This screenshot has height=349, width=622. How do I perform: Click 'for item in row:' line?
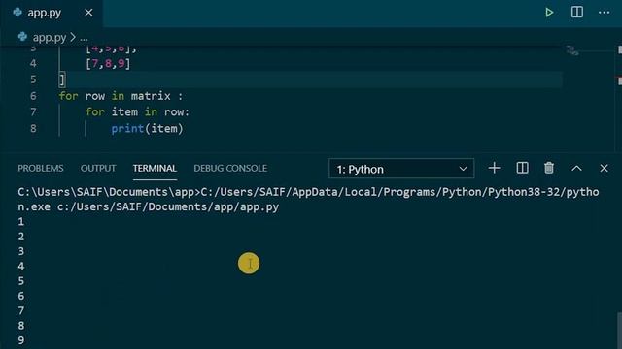pyautogui.click(x=137, y=112)
